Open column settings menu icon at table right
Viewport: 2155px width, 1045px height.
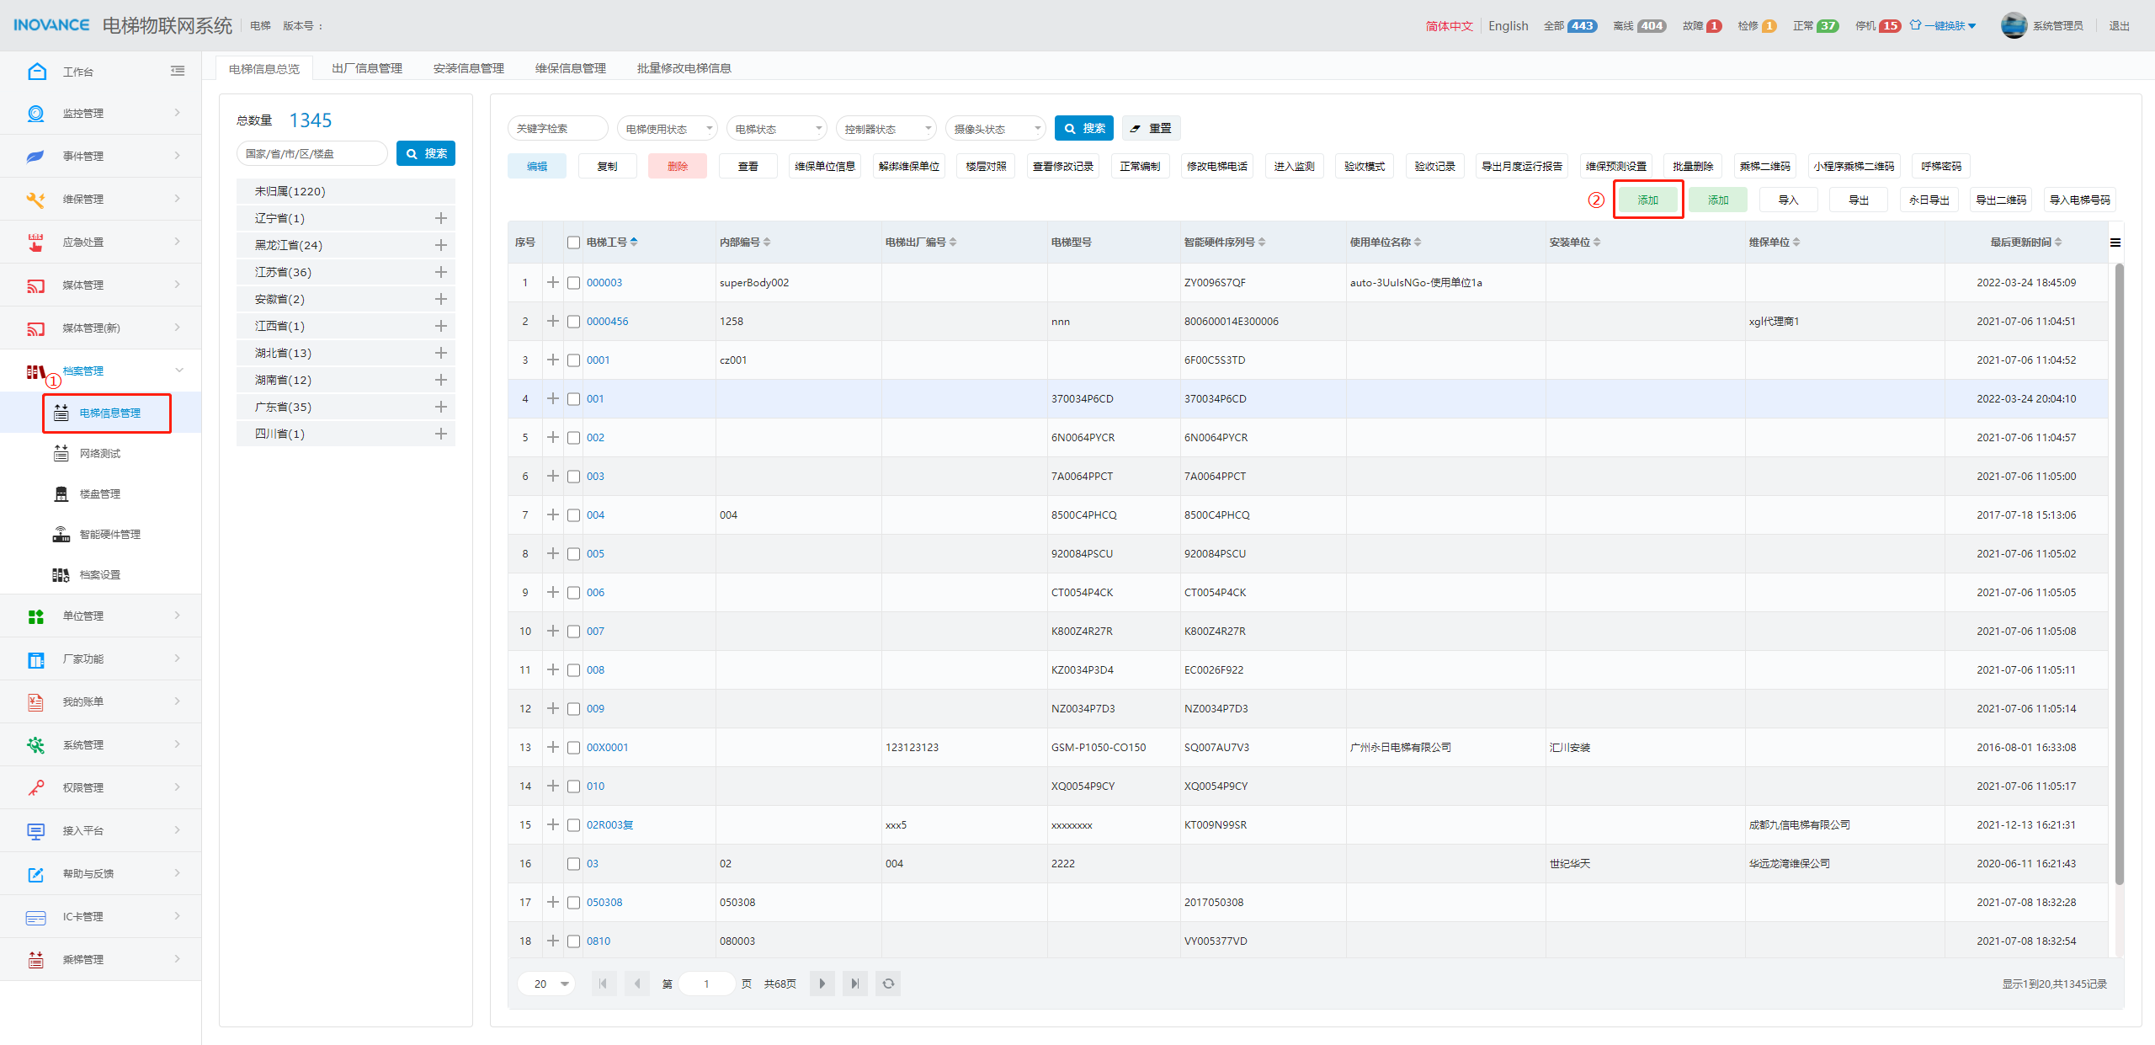click(2115, 243)
